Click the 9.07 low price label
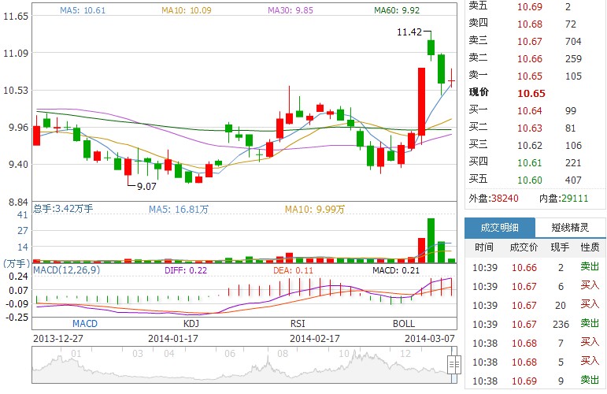Image resolution: width=607 pixels, height=394 pixels. 146,186
